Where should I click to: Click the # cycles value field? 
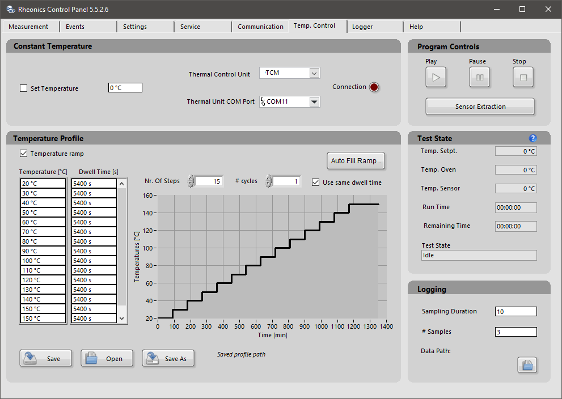[x=286, y=181]
